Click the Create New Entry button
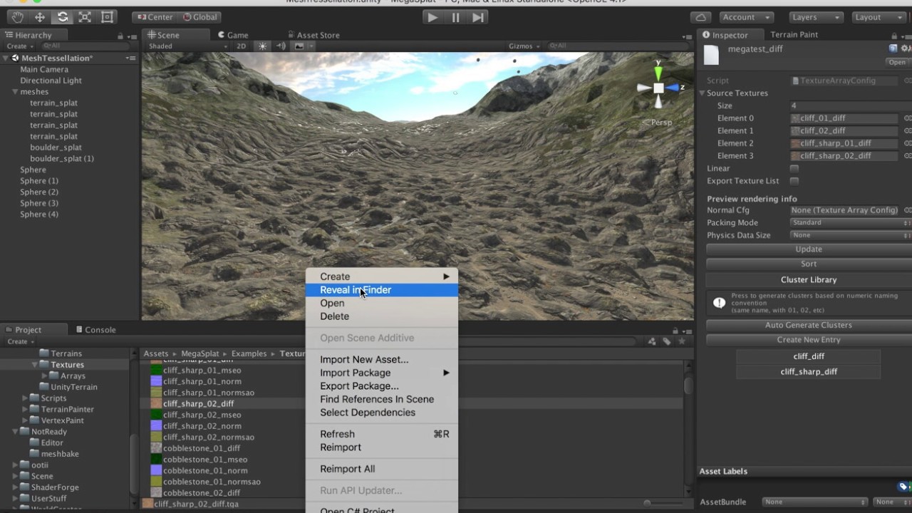 coord(808,340)
